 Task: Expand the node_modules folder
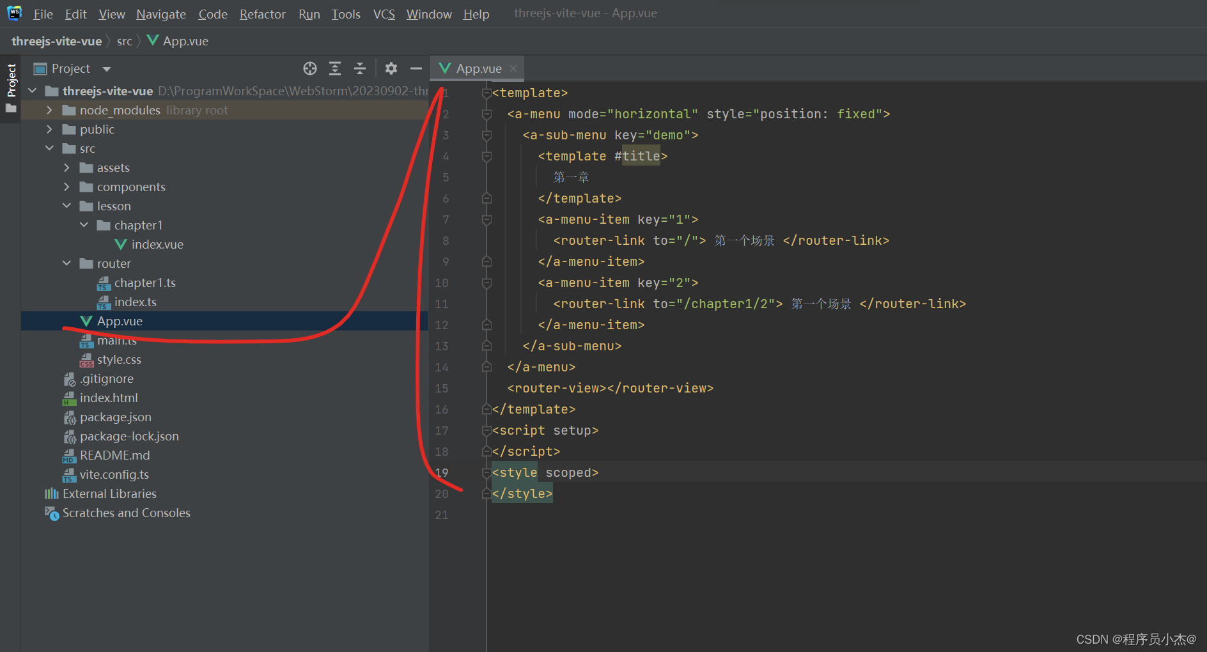(49, 110)
